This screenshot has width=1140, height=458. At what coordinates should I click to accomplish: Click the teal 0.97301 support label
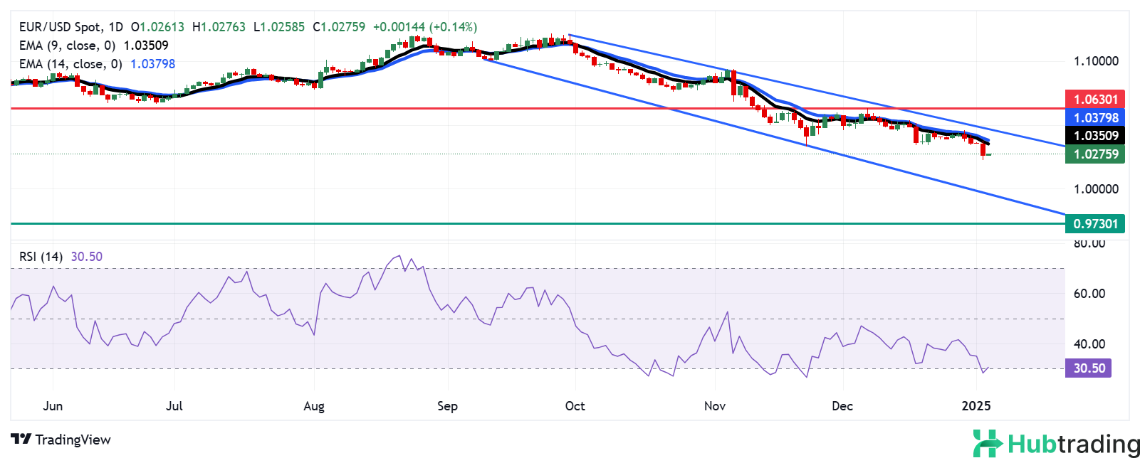[x=1094, y=223]
